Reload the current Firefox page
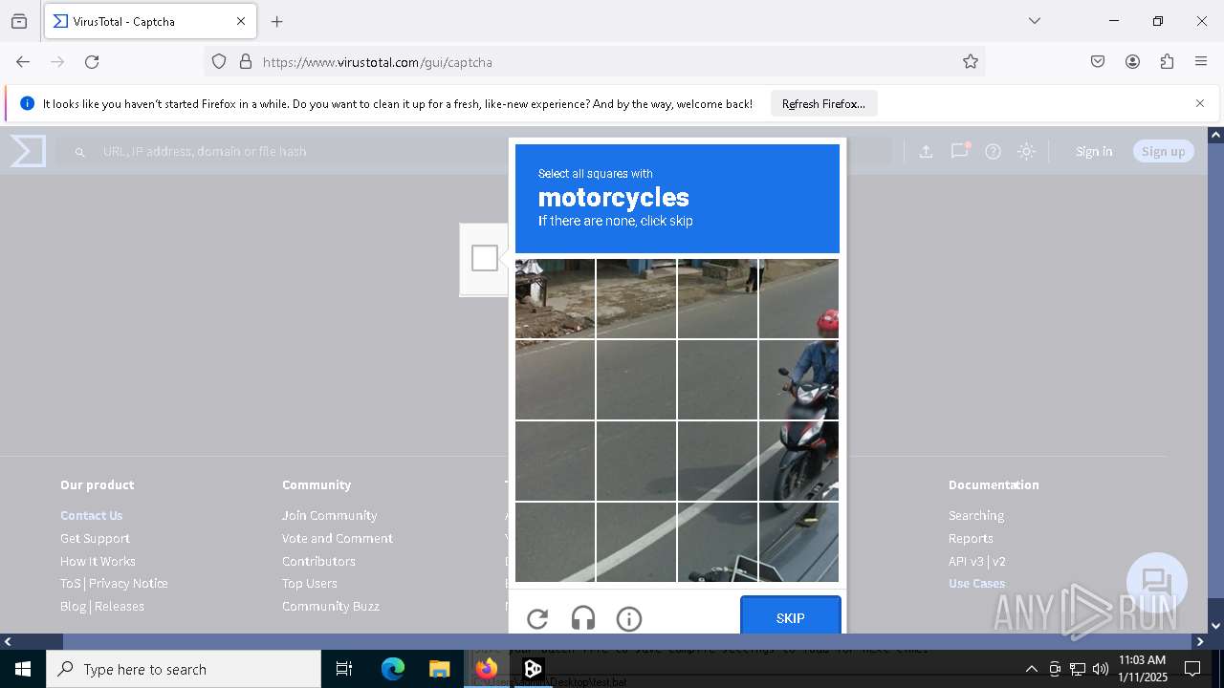 tap(92, 61)
